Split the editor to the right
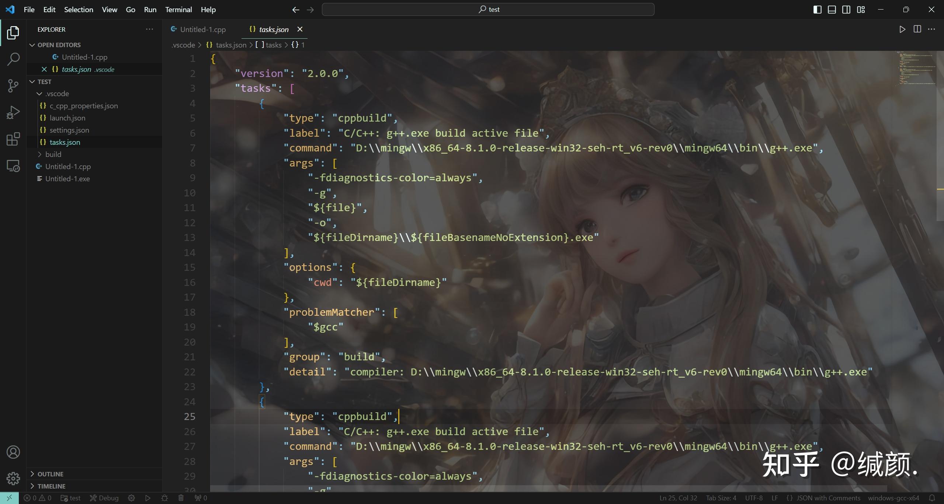The image size is (944, 504). tap(917, 29)
